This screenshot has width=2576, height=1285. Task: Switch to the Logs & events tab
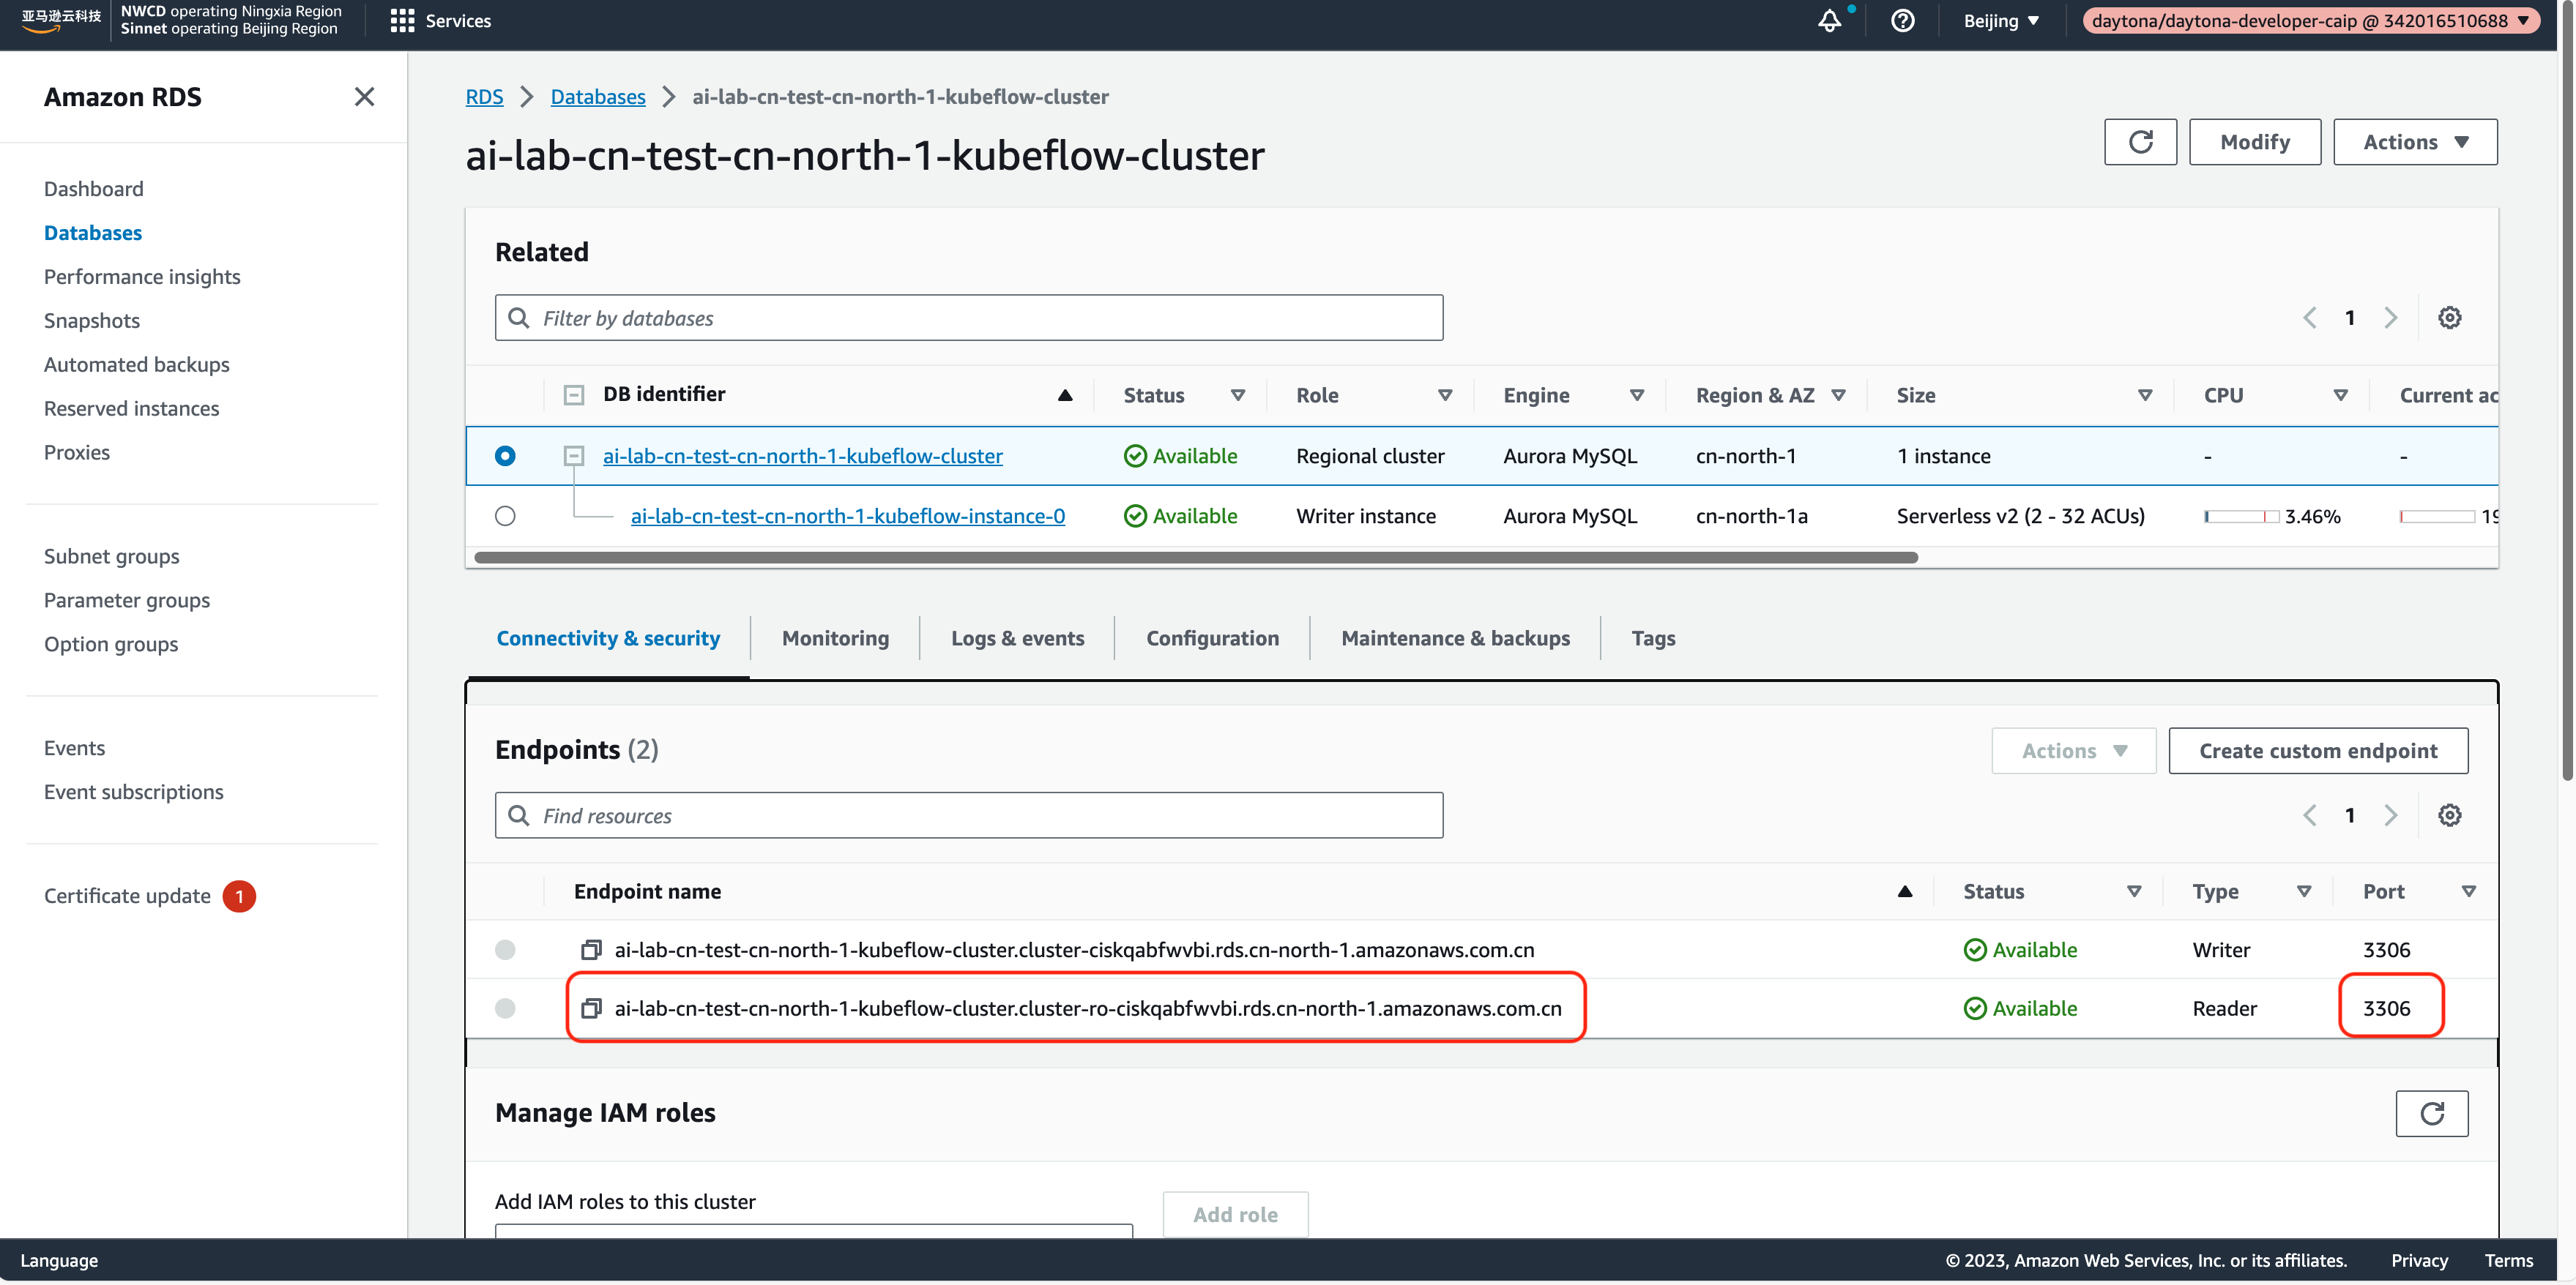(x=1017, y=637)
